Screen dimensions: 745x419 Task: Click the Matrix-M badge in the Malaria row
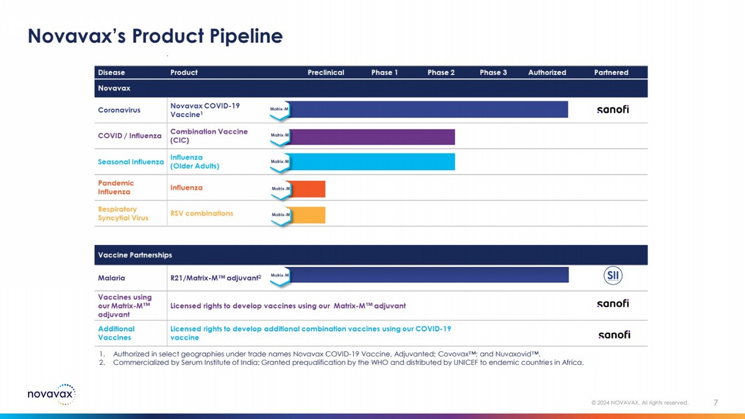[280, 276]
